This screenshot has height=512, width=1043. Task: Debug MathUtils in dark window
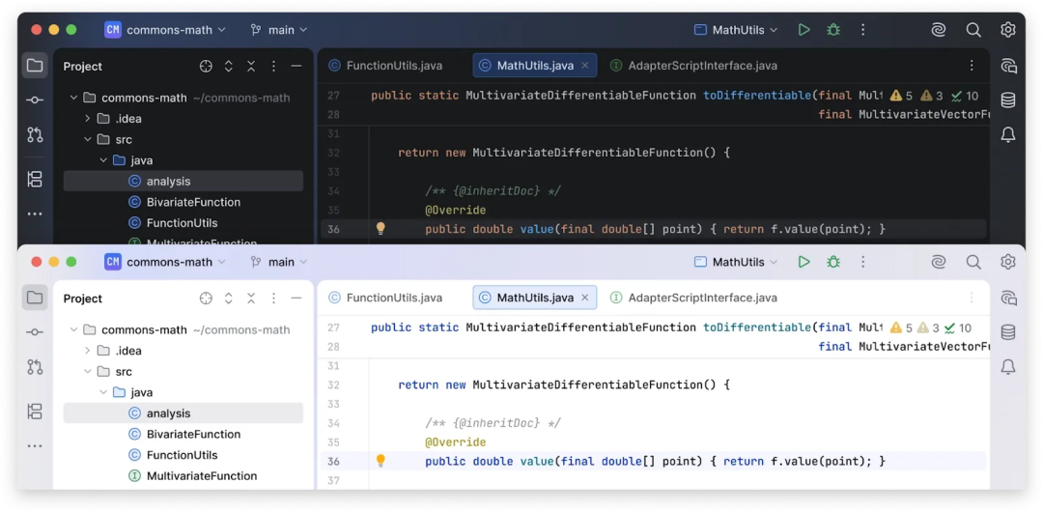(832, 30)
